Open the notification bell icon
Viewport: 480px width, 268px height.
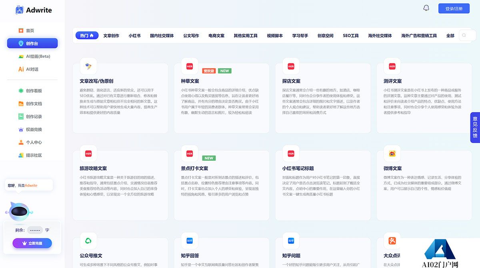pyautogui.click(x=426, y=8)
